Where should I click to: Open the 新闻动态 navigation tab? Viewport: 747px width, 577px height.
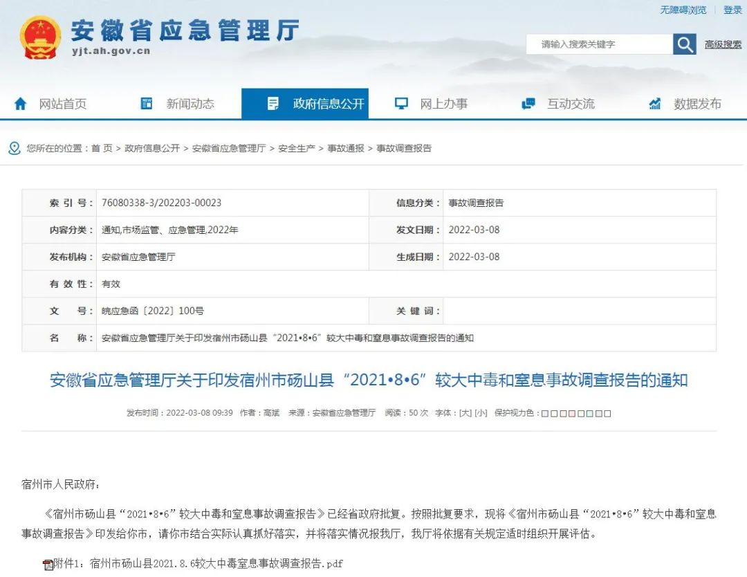click(x=190, y=104)
